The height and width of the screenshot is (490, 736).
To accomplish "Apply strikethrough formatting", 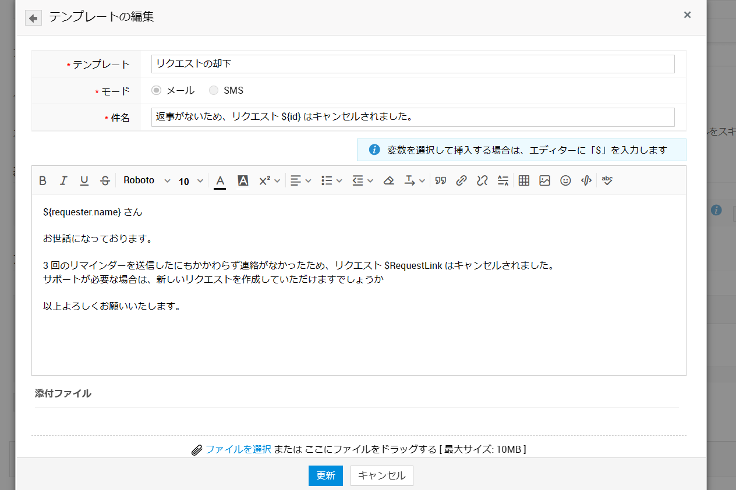I will (105, 180).
